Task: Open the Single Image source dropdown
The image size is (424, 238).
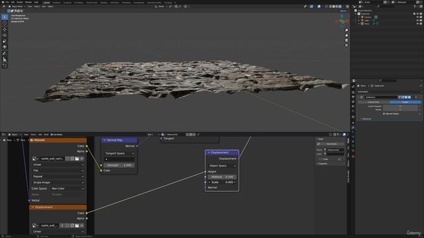Action: [x=58, y=182]
